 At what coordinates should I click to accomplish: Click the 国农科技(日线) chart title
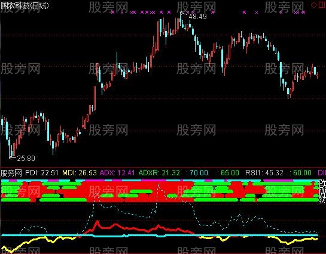25,5
